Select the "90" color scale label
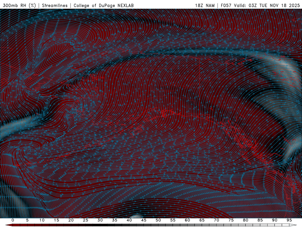This screenshot has width=302, height=227. coord(274,220)
